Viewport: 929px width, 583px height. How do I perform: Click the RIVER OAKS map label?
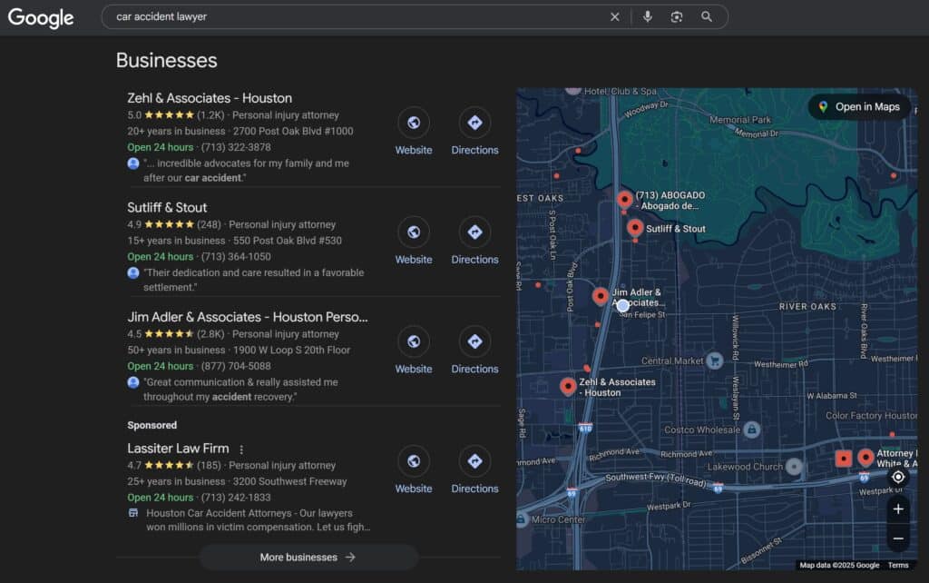(x=807, y=307)
